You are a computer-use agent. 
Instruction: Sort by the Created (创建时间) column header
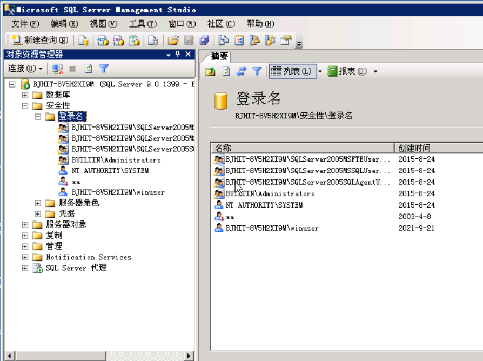[x=439, y=148]
